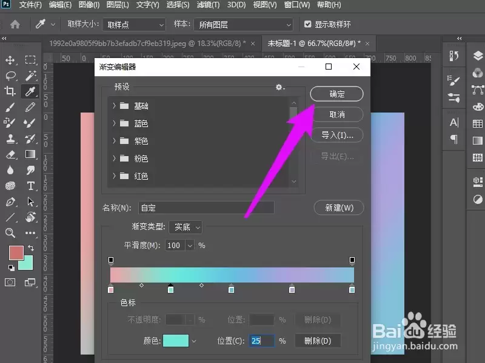Click the active 删除(D) button by 位置(C)
This screenshot has height=363, width=485.
tap(318, 341)
